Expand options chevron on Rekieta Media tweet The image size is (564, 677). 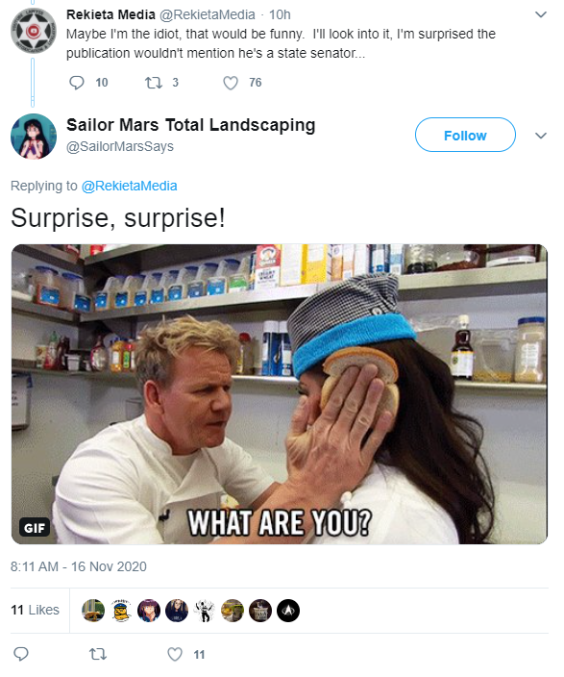(541, 14)
